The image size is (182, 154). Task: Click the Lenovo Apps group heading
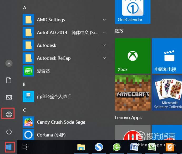tap(128, 118)
